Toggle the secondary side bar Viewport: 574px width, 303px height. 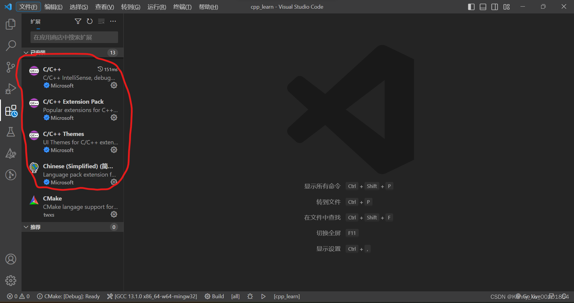[x=495, y=7]
